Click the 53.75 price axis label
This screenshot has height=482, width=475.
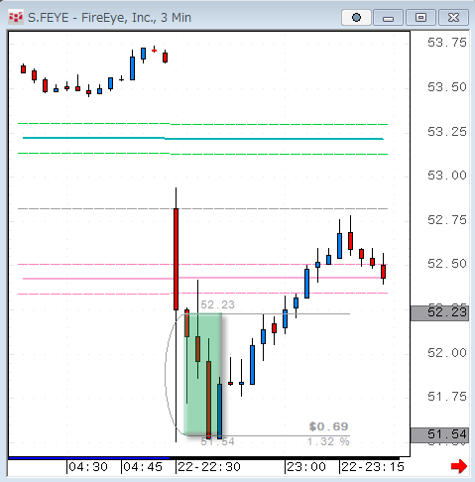(x=447, y=43)
